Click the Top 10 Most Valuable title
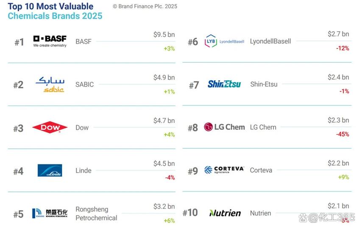 (50, 6)
